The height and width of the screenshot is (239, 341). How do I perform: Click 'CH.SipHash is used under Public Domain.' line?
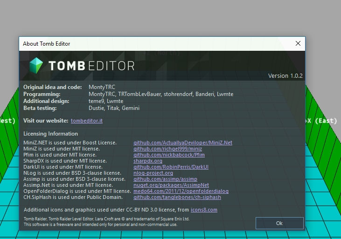click(73, 198)
